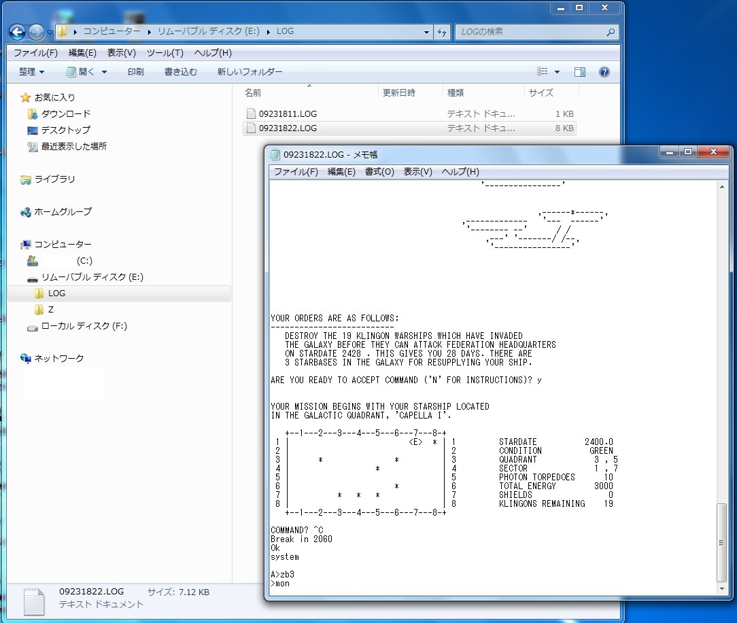The width and height of the screenshot is (737, 623).
Task: Select the Z folder in the tree
Action: pyautogui.click(x=51, y=310)
